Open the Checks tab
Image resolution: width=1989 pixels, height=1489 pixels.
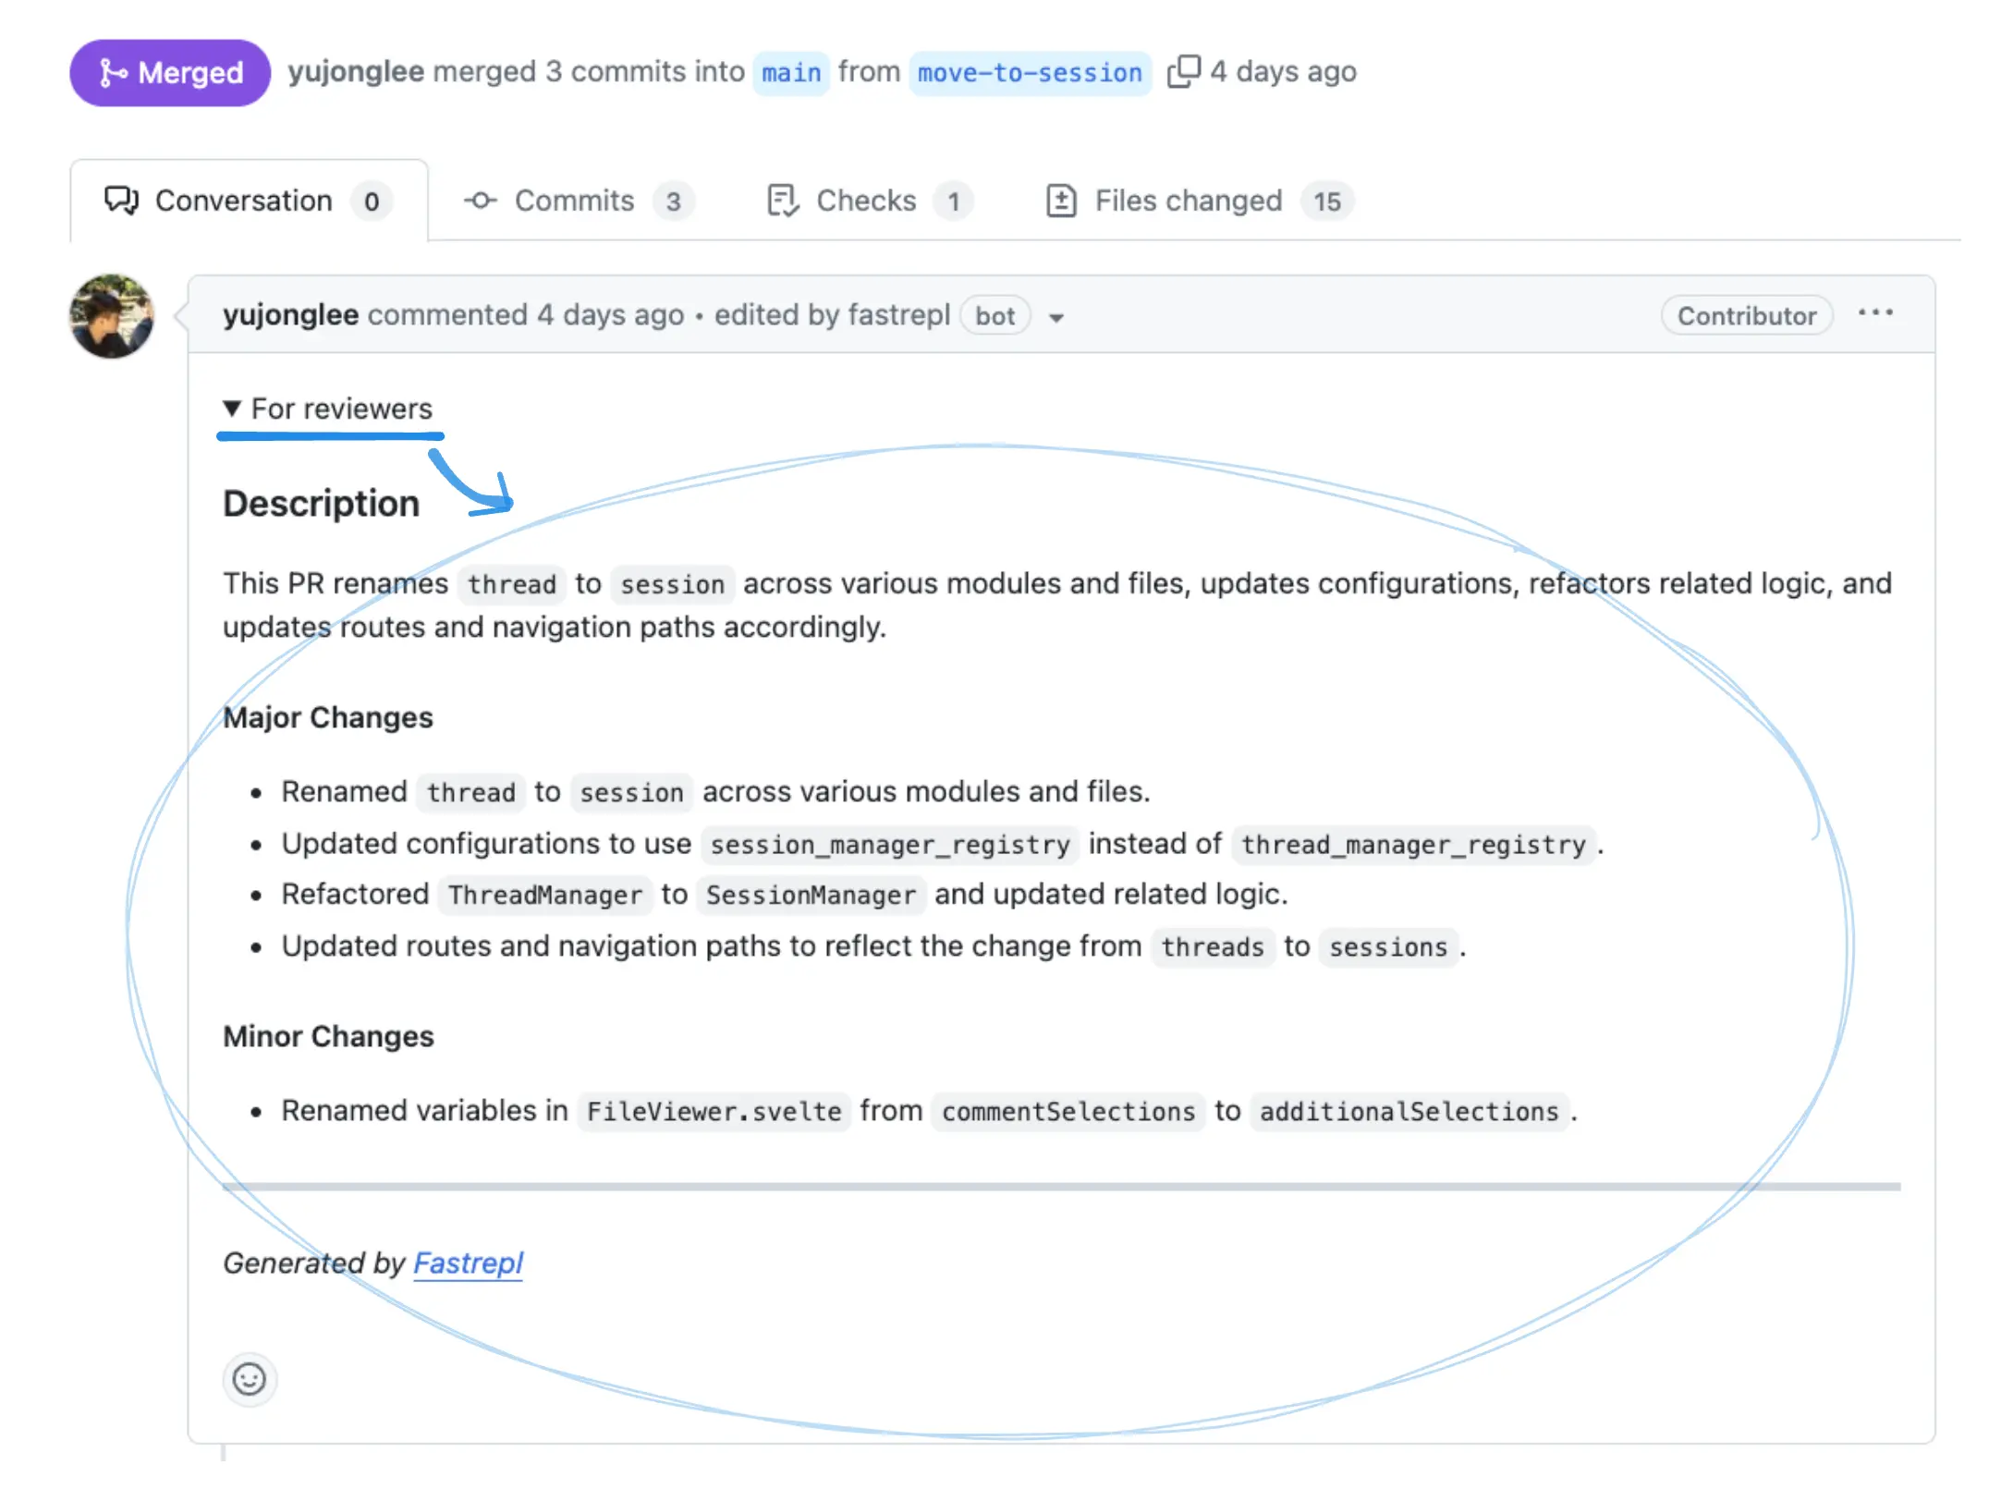click(864, 200)
